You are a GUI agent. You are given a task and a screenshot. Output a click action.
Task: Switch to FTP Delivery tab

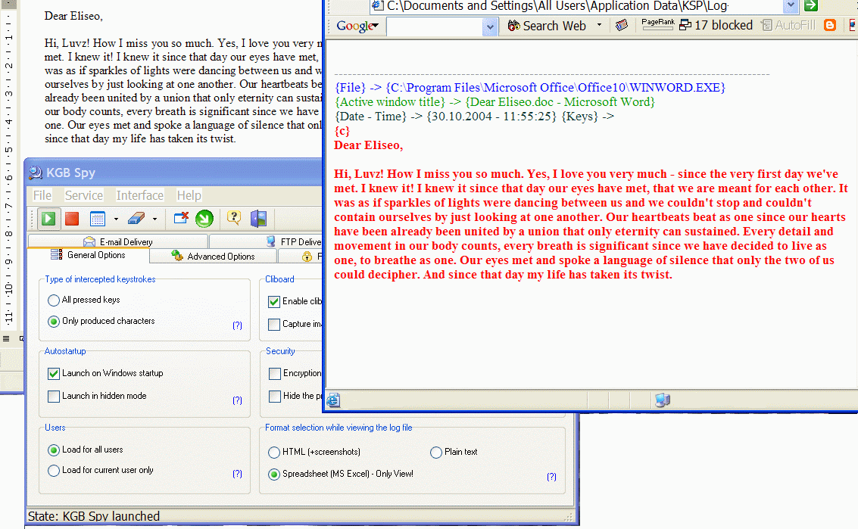click(x=267, y=241)
